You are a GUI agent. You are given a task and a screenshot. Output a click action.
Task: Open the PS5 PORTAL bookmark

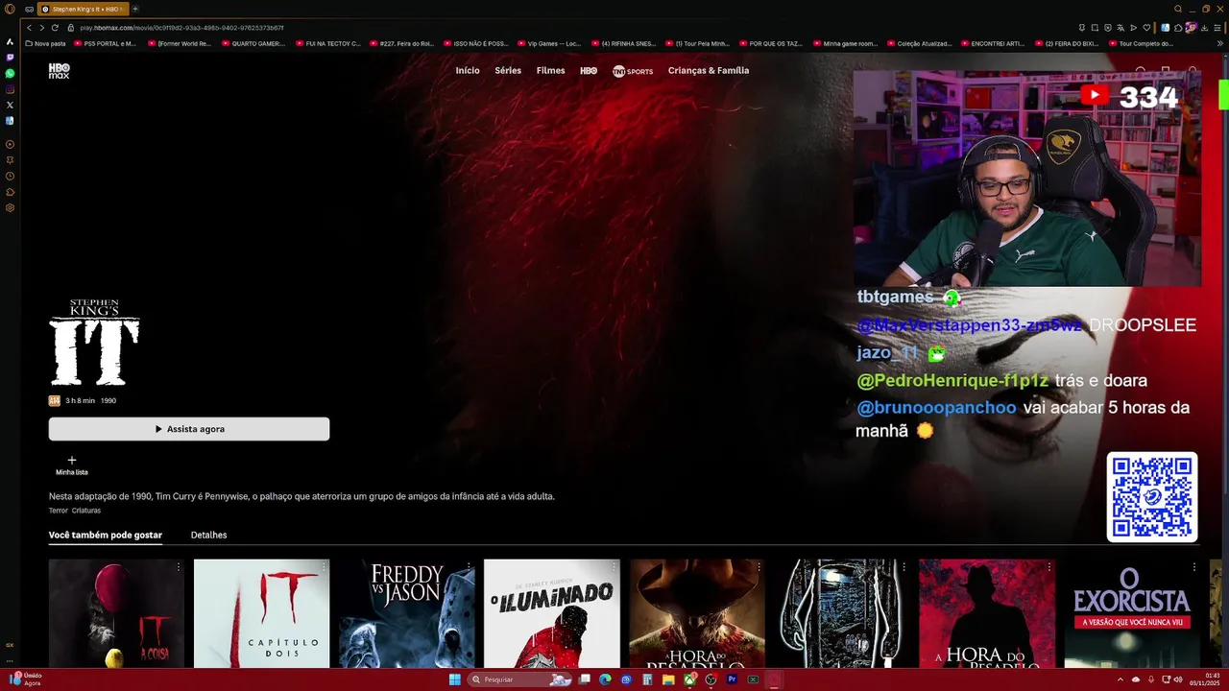[x=105, y=43]
